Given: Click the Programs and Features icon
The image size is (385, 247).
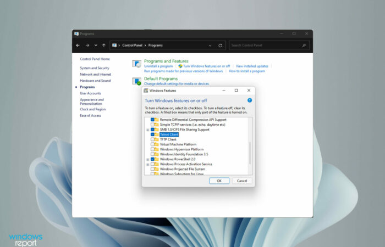Looking at the screenshot, I should pos(136,64).
